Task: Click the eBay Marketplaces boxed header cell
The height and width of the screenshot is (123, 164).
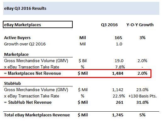Action: tap(38, 25)
